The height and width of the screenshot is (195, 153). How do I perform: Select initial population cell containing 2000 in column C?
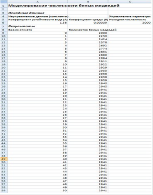tap(130, 23)
